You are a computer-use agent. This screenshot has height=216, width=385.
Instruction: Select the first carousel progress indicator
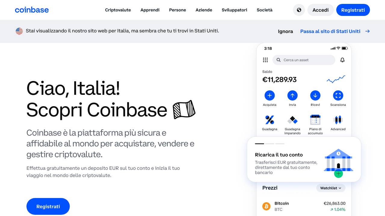[x=259, y=144]
